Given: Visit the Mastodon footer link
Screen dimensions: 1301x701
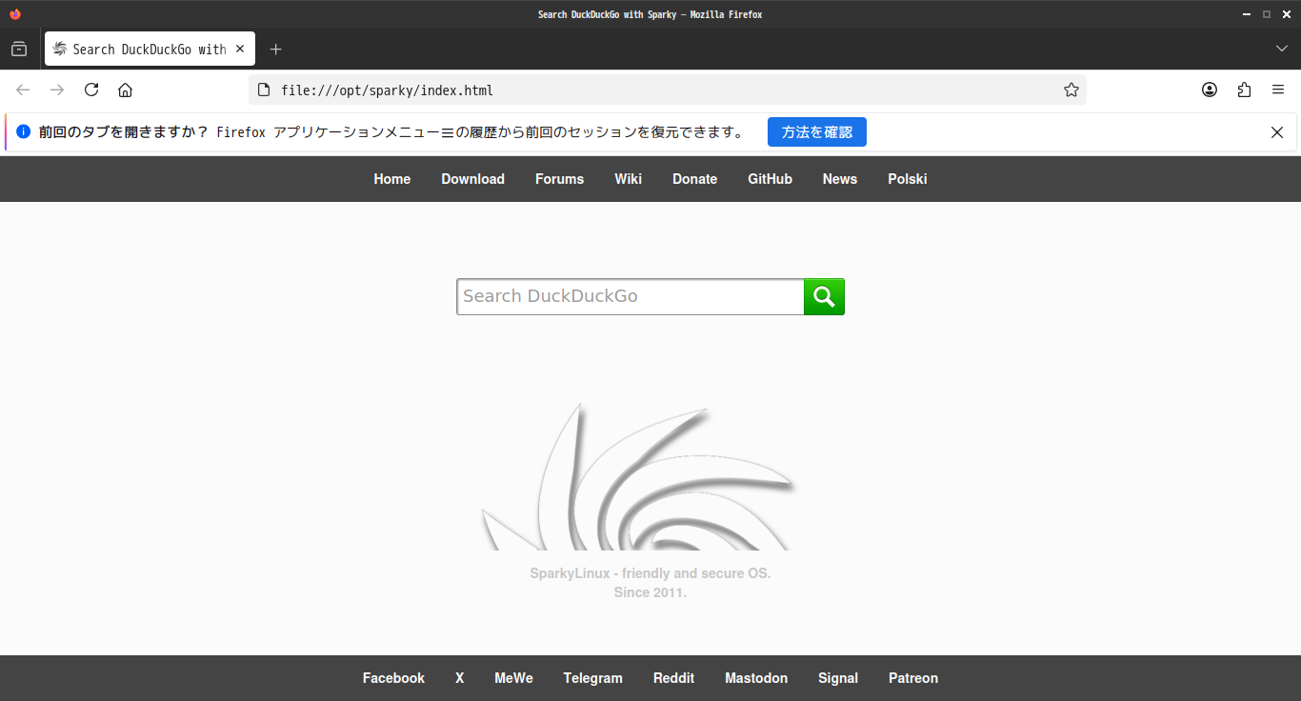Looking at the screenshot, I should [756, 678].
